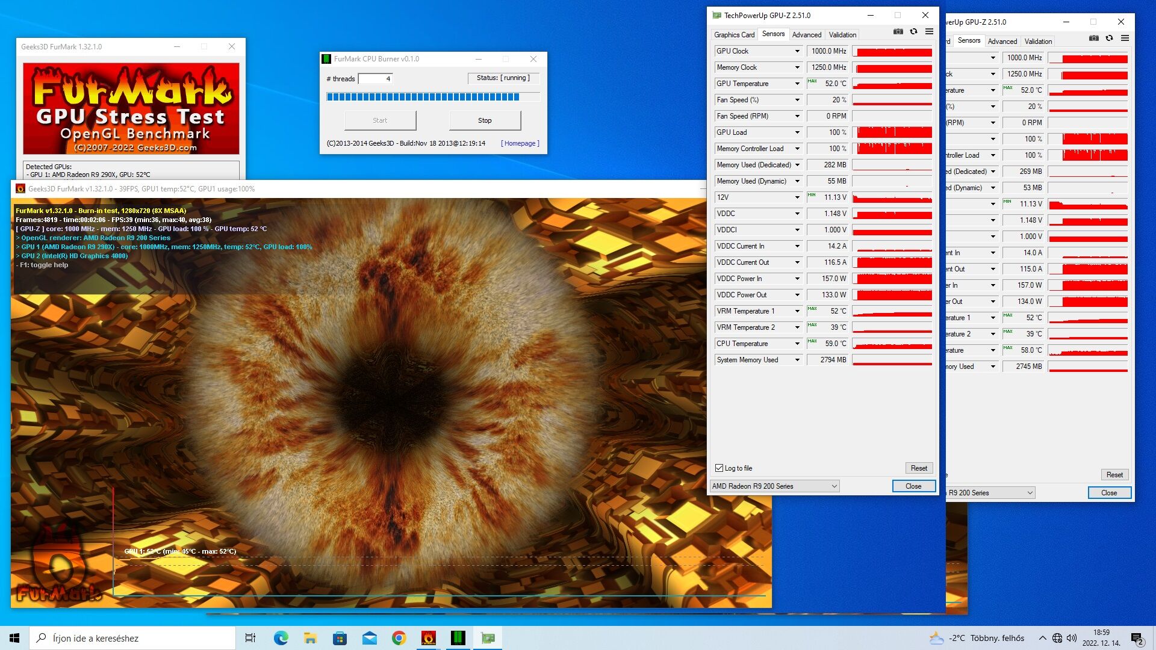Open AMD Radeon R9 200 Series GPU selector
This screenshot has height=650, width=1156.
click(x=775, y=486)
